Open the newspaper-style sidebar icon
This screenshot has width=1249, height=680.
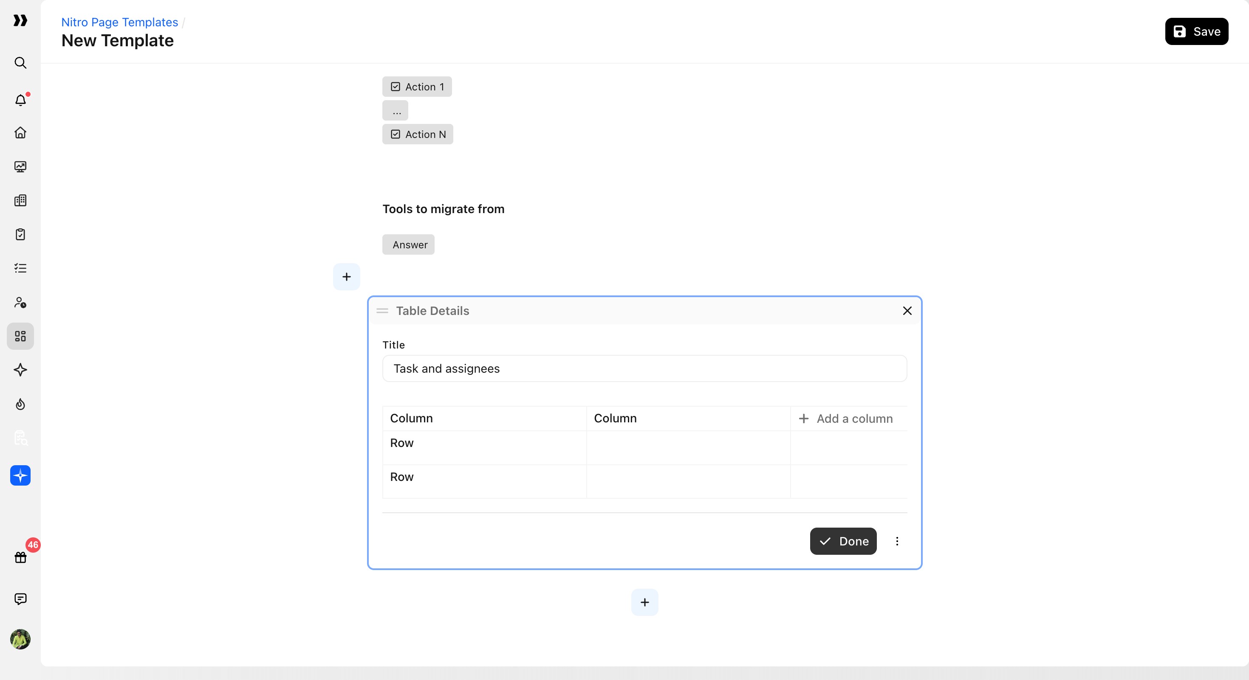[20, 200]
